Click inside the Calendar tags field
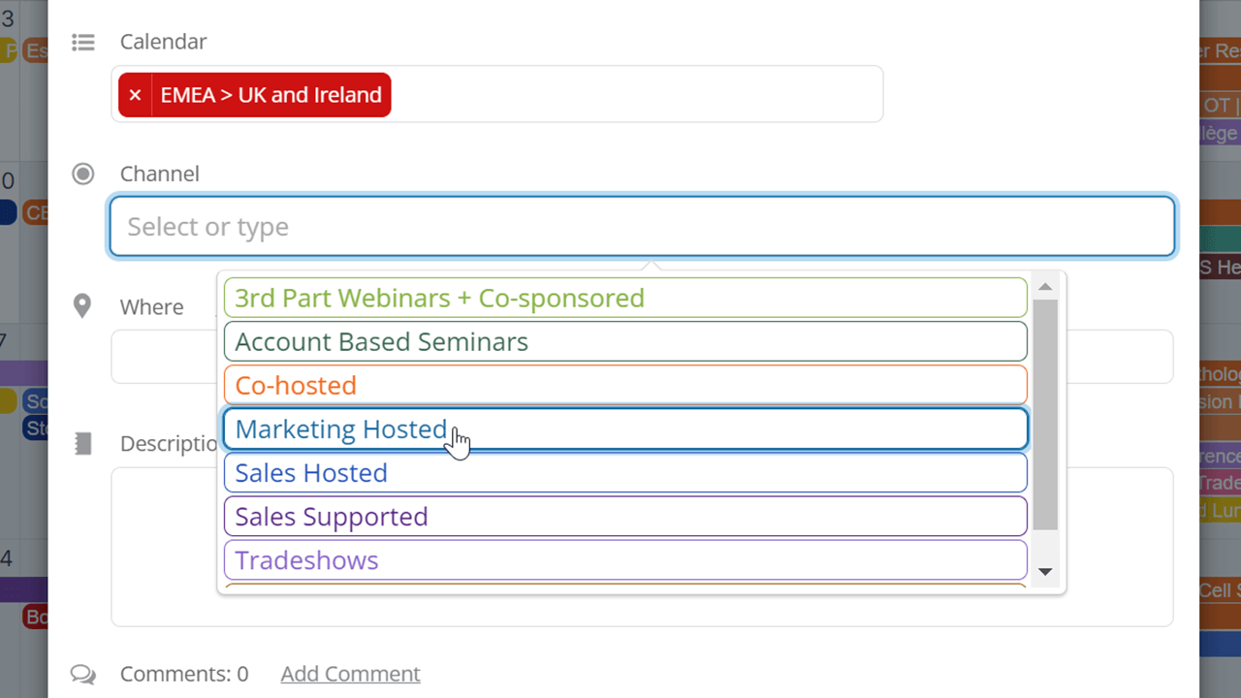Screen dimensions: 1241x698 pos(635,94)
